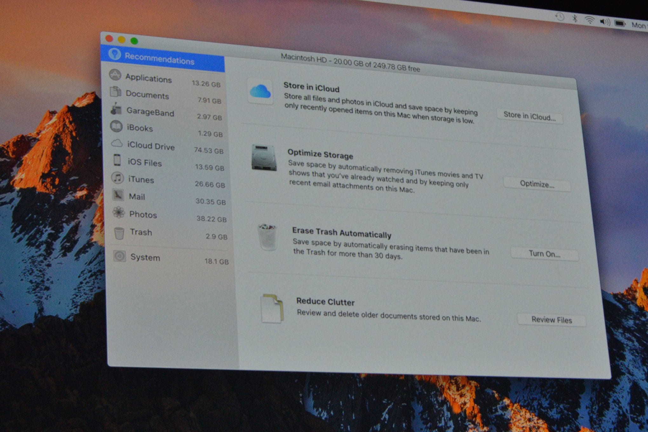Open iCloud Drive storage category

167,147
